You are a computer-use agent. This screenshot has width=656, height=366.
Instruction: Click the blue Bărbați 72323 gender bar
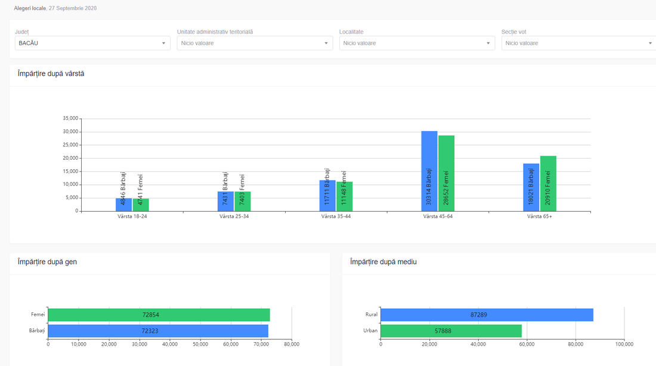[x=158, y=331]
